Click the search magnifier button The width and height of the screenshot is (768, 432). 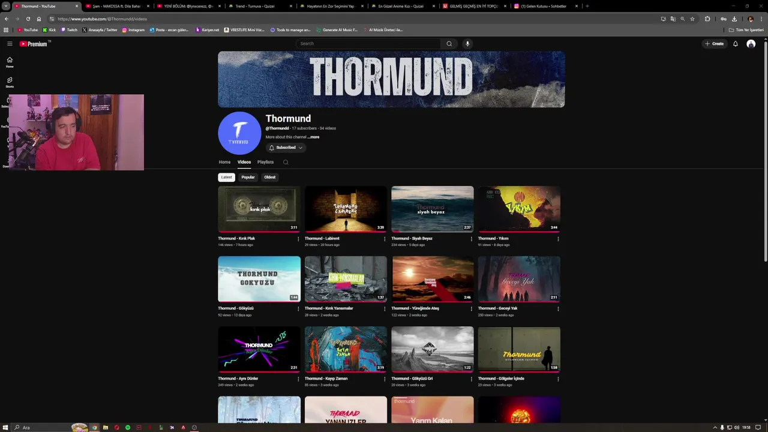pyautogui.click(x=449, y=44)
